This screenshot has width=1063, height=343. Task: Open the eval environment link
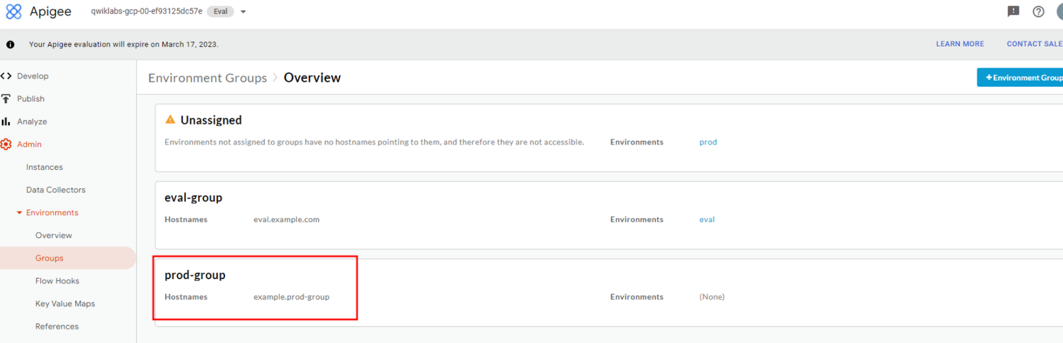pos(707,219)
